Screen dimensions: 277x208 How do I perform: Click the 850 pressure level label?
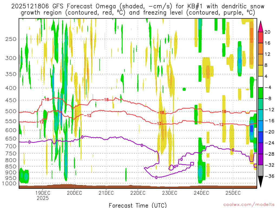[11, 167]
